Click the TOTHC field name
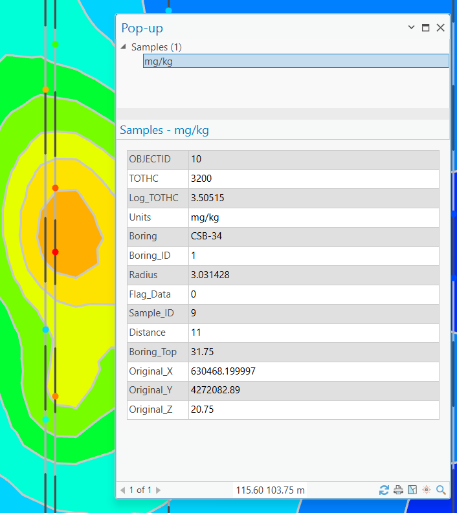Viewport: 457px width, 513px height. tap(144, 179)
